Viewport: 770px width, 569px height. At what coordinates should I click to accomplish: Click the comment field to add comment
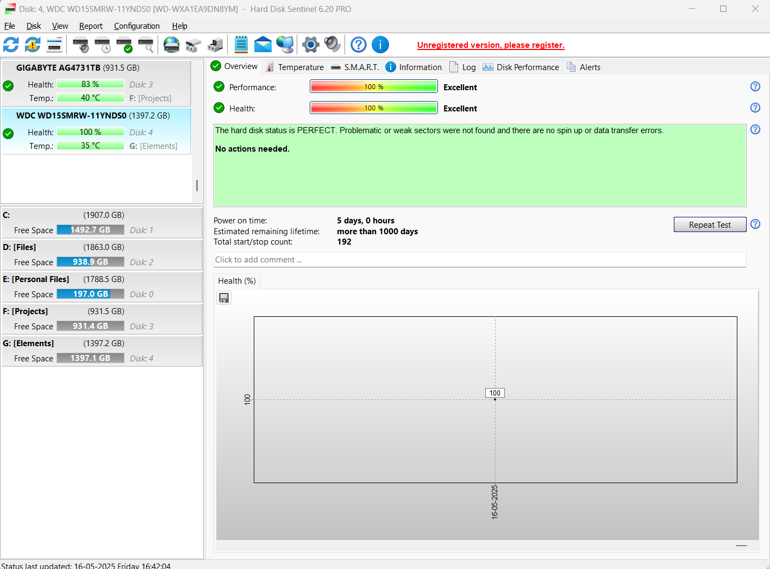(480, 260)
